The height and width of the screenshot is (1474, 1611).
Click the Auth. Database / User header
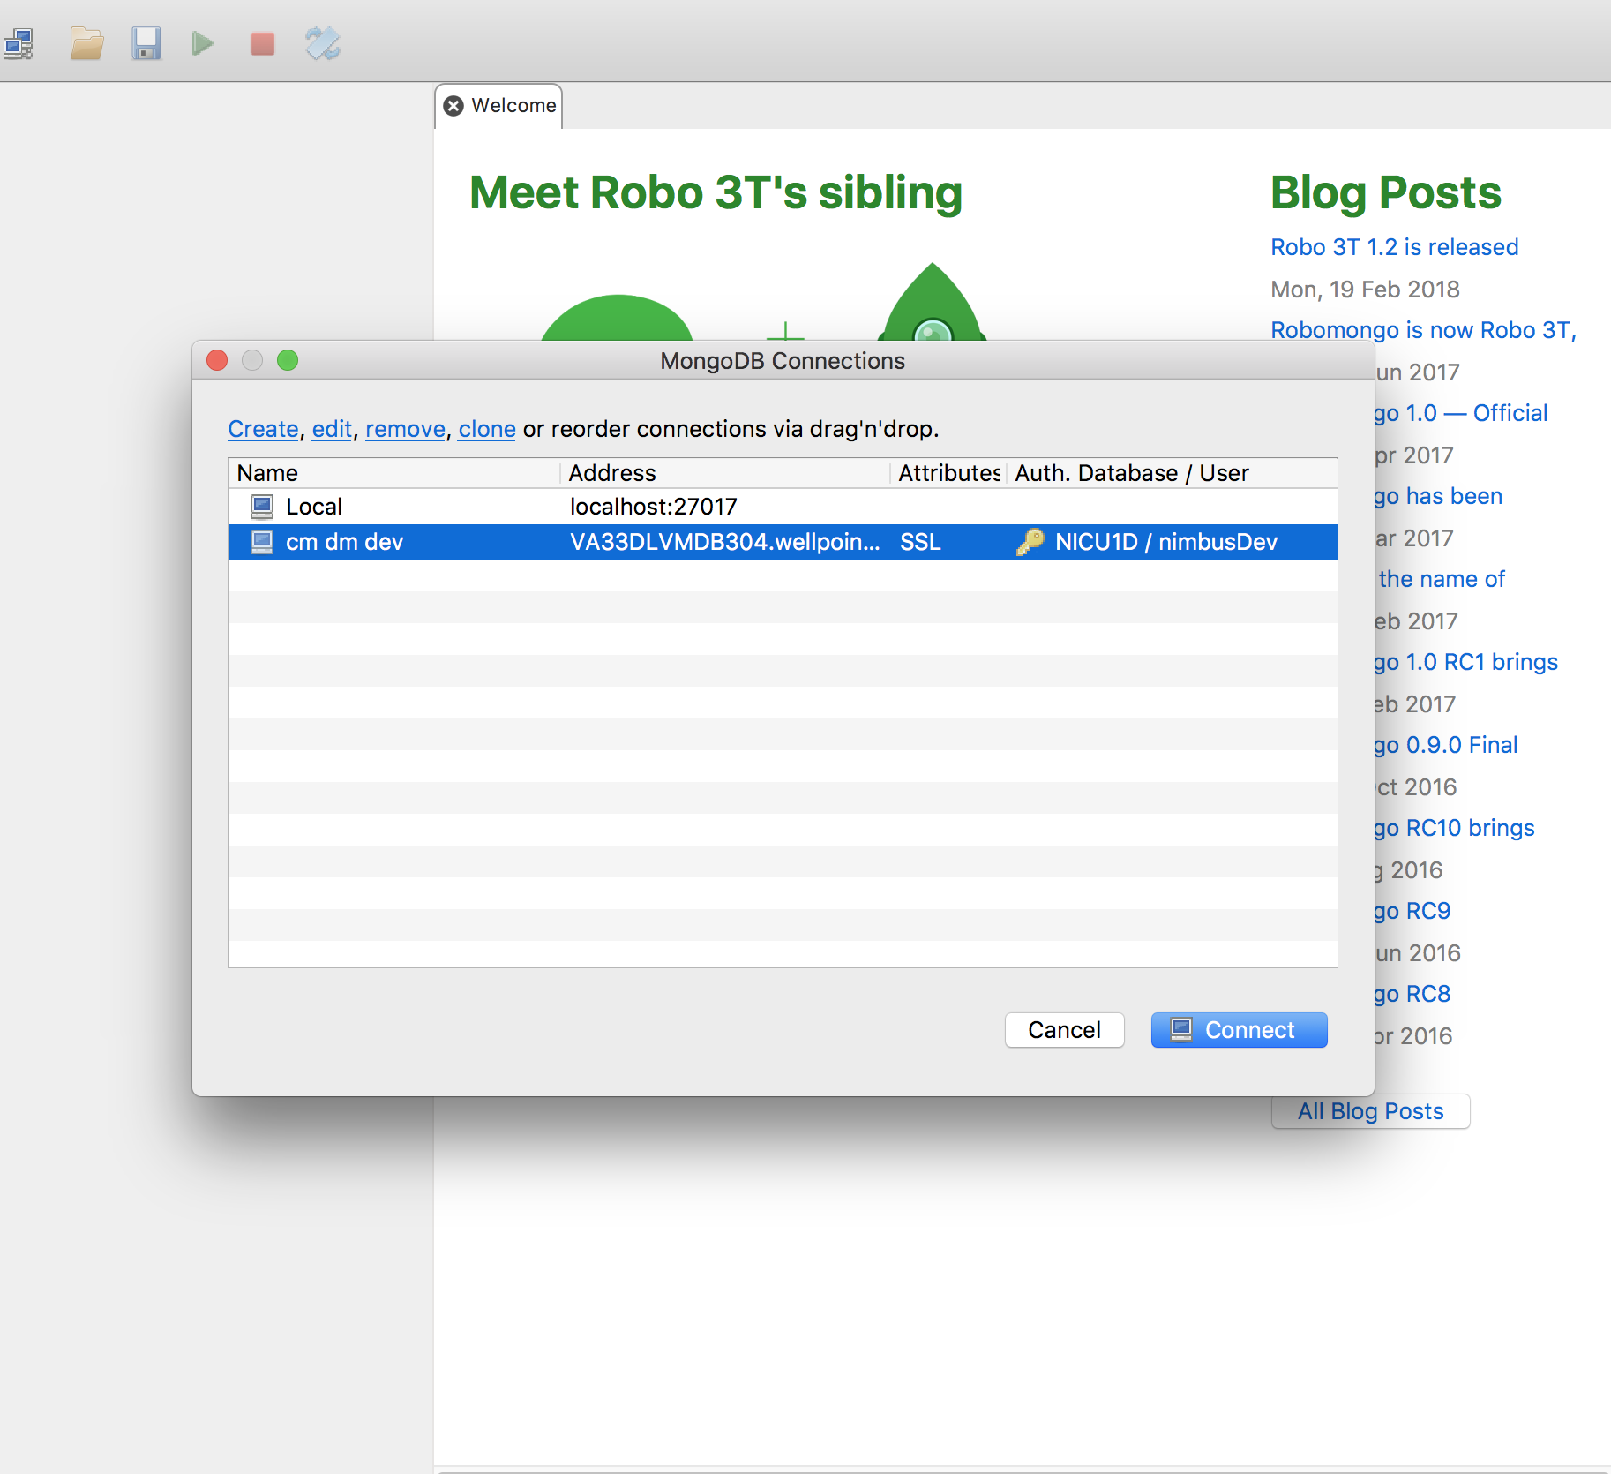1172,473
